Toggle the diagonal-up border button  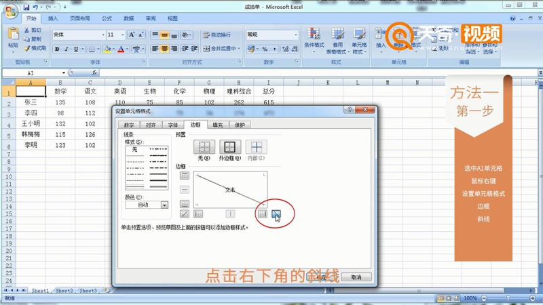pos(185,214)
